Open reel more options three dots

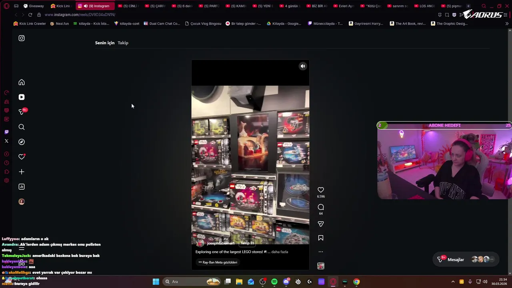(321, 252)
